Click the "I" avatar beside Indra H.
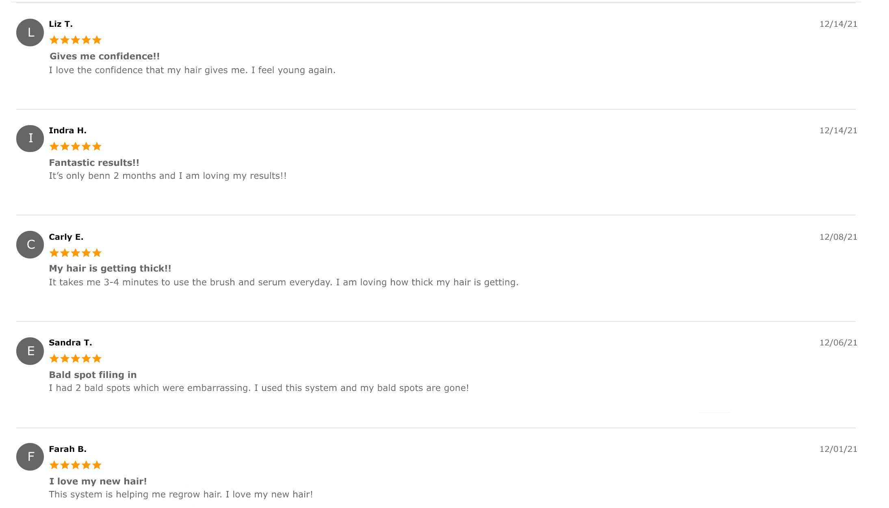The width and height of the screenshot is (889, 508). (x=30, y=139)
